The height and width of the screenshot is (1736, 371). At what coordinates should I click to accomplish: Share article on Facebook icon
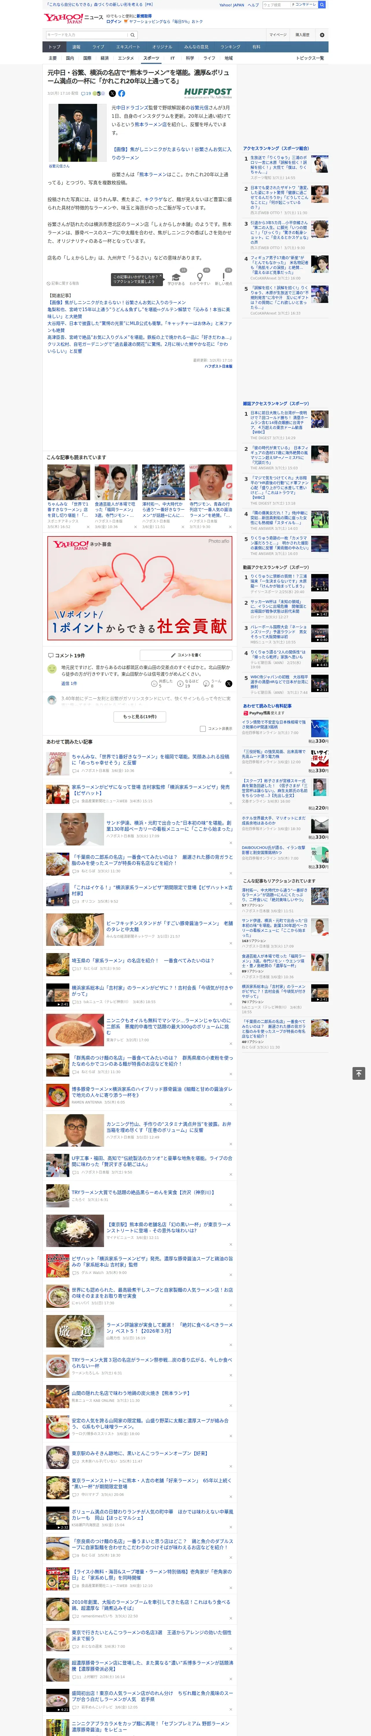[122, 94]
